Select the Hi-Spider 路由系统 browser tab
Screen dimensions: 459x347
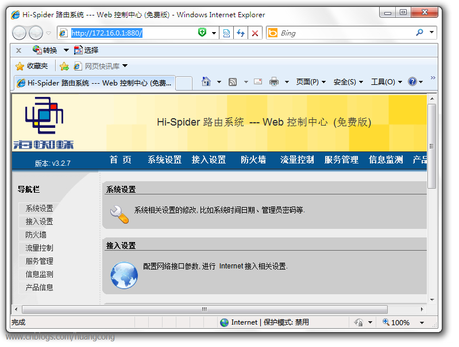[x=95, y=83]
